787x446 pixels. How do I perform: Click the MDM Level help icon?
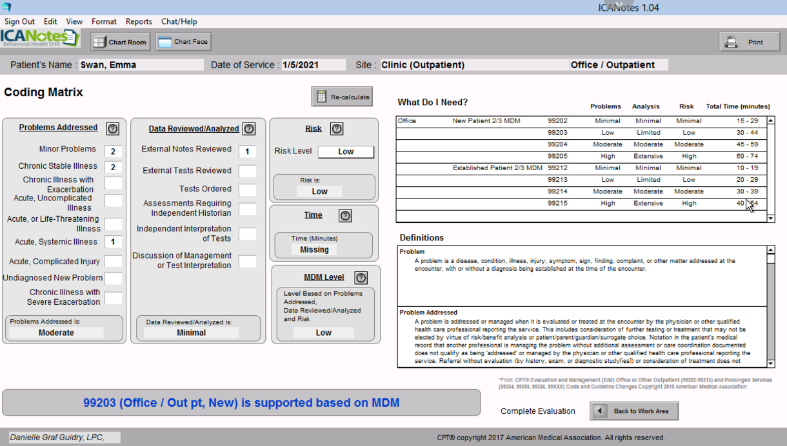[x=361, y=278]
